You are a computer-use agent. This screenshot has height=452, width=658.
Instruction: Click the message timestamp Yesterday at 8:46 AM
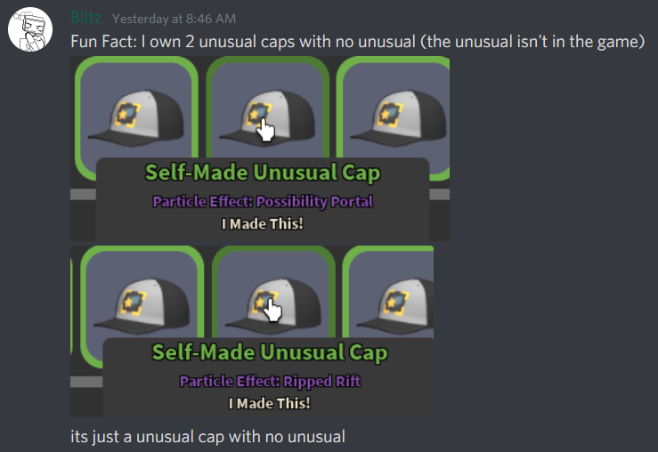[174, 19]
